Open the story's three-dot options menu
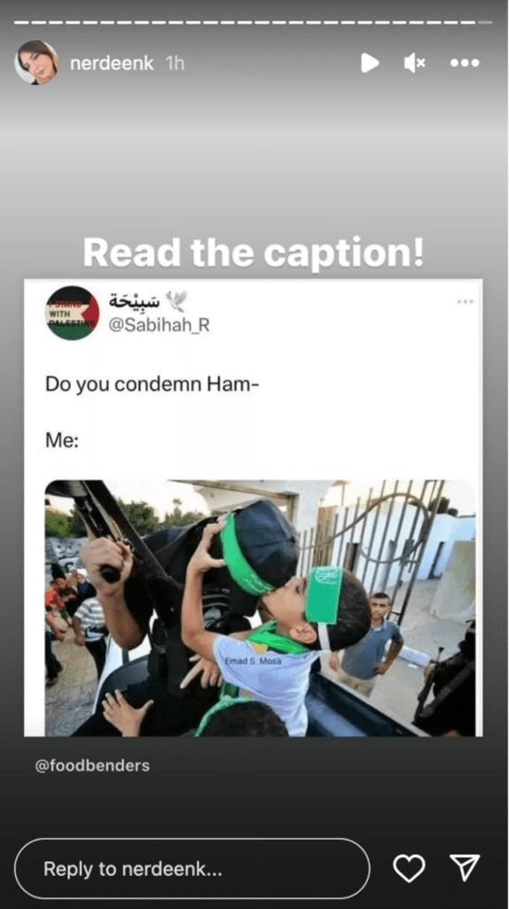This screenshot has height=909, width=509. pyautogui.click(x=465, y=63)
